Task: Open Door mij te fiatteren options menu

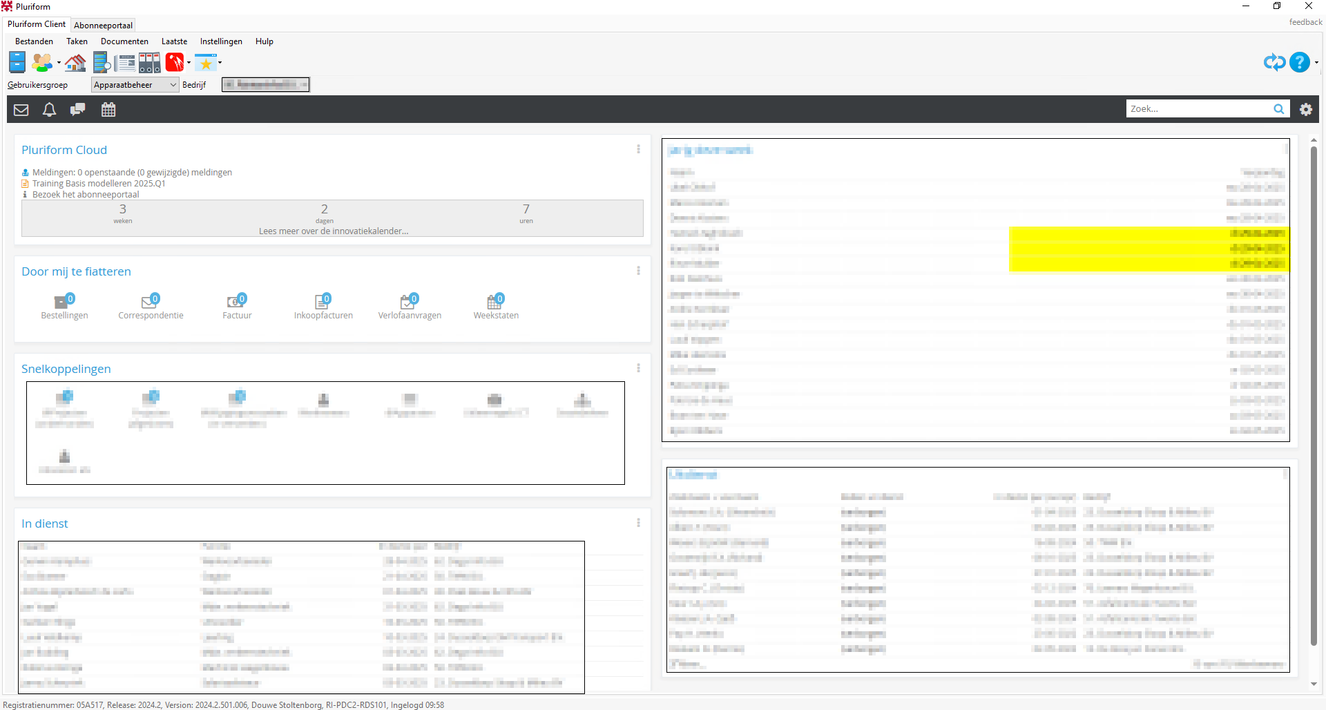Action: pos(638,271)
